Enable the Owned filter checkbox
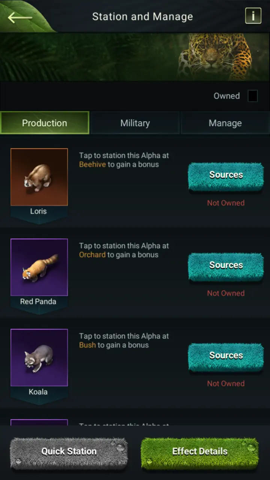 tap(253, 96)
